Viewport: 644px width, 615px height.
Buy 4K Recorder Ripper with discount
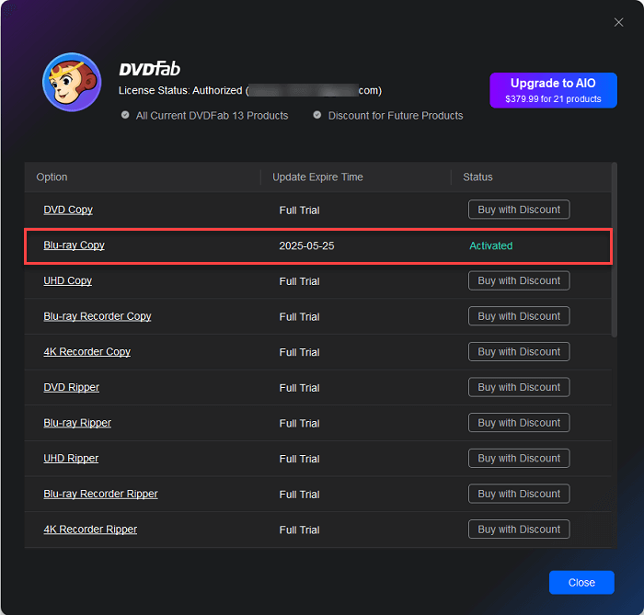[518, 530]
